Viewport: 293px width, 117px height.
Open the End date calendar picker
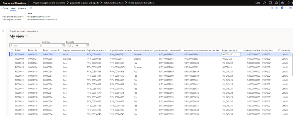pyautogui.click(x=87, y=45)
